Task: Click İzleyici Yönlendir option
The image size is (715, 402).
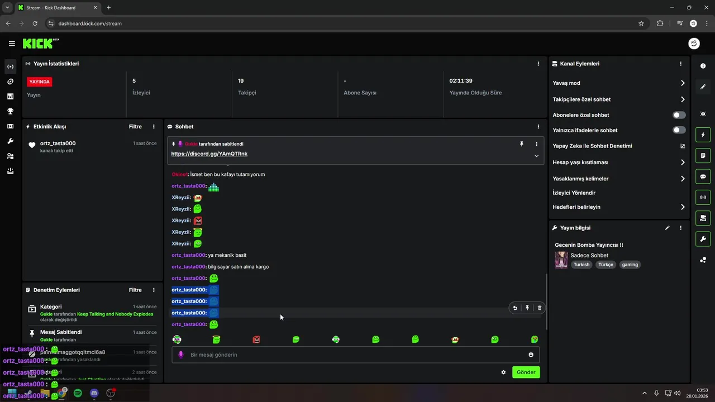Action: point(574,193)
